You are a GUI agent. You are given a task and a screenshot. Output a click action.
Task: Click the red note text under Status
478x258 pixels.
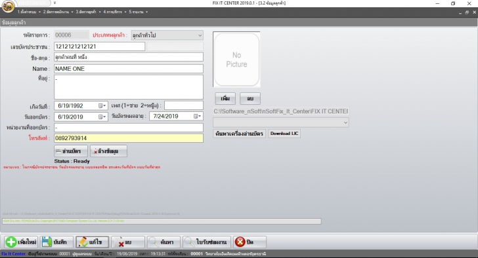pyautogui.click(x=81, y=167)
